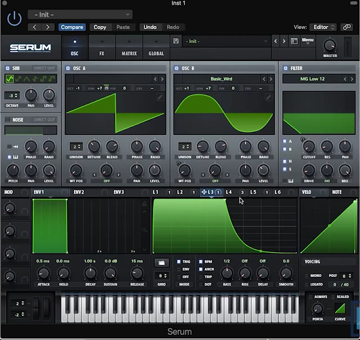Go to the previous OSC B wavetable
Image resolution: width=360 pixels, height=340 pixels.
[264, 79]
